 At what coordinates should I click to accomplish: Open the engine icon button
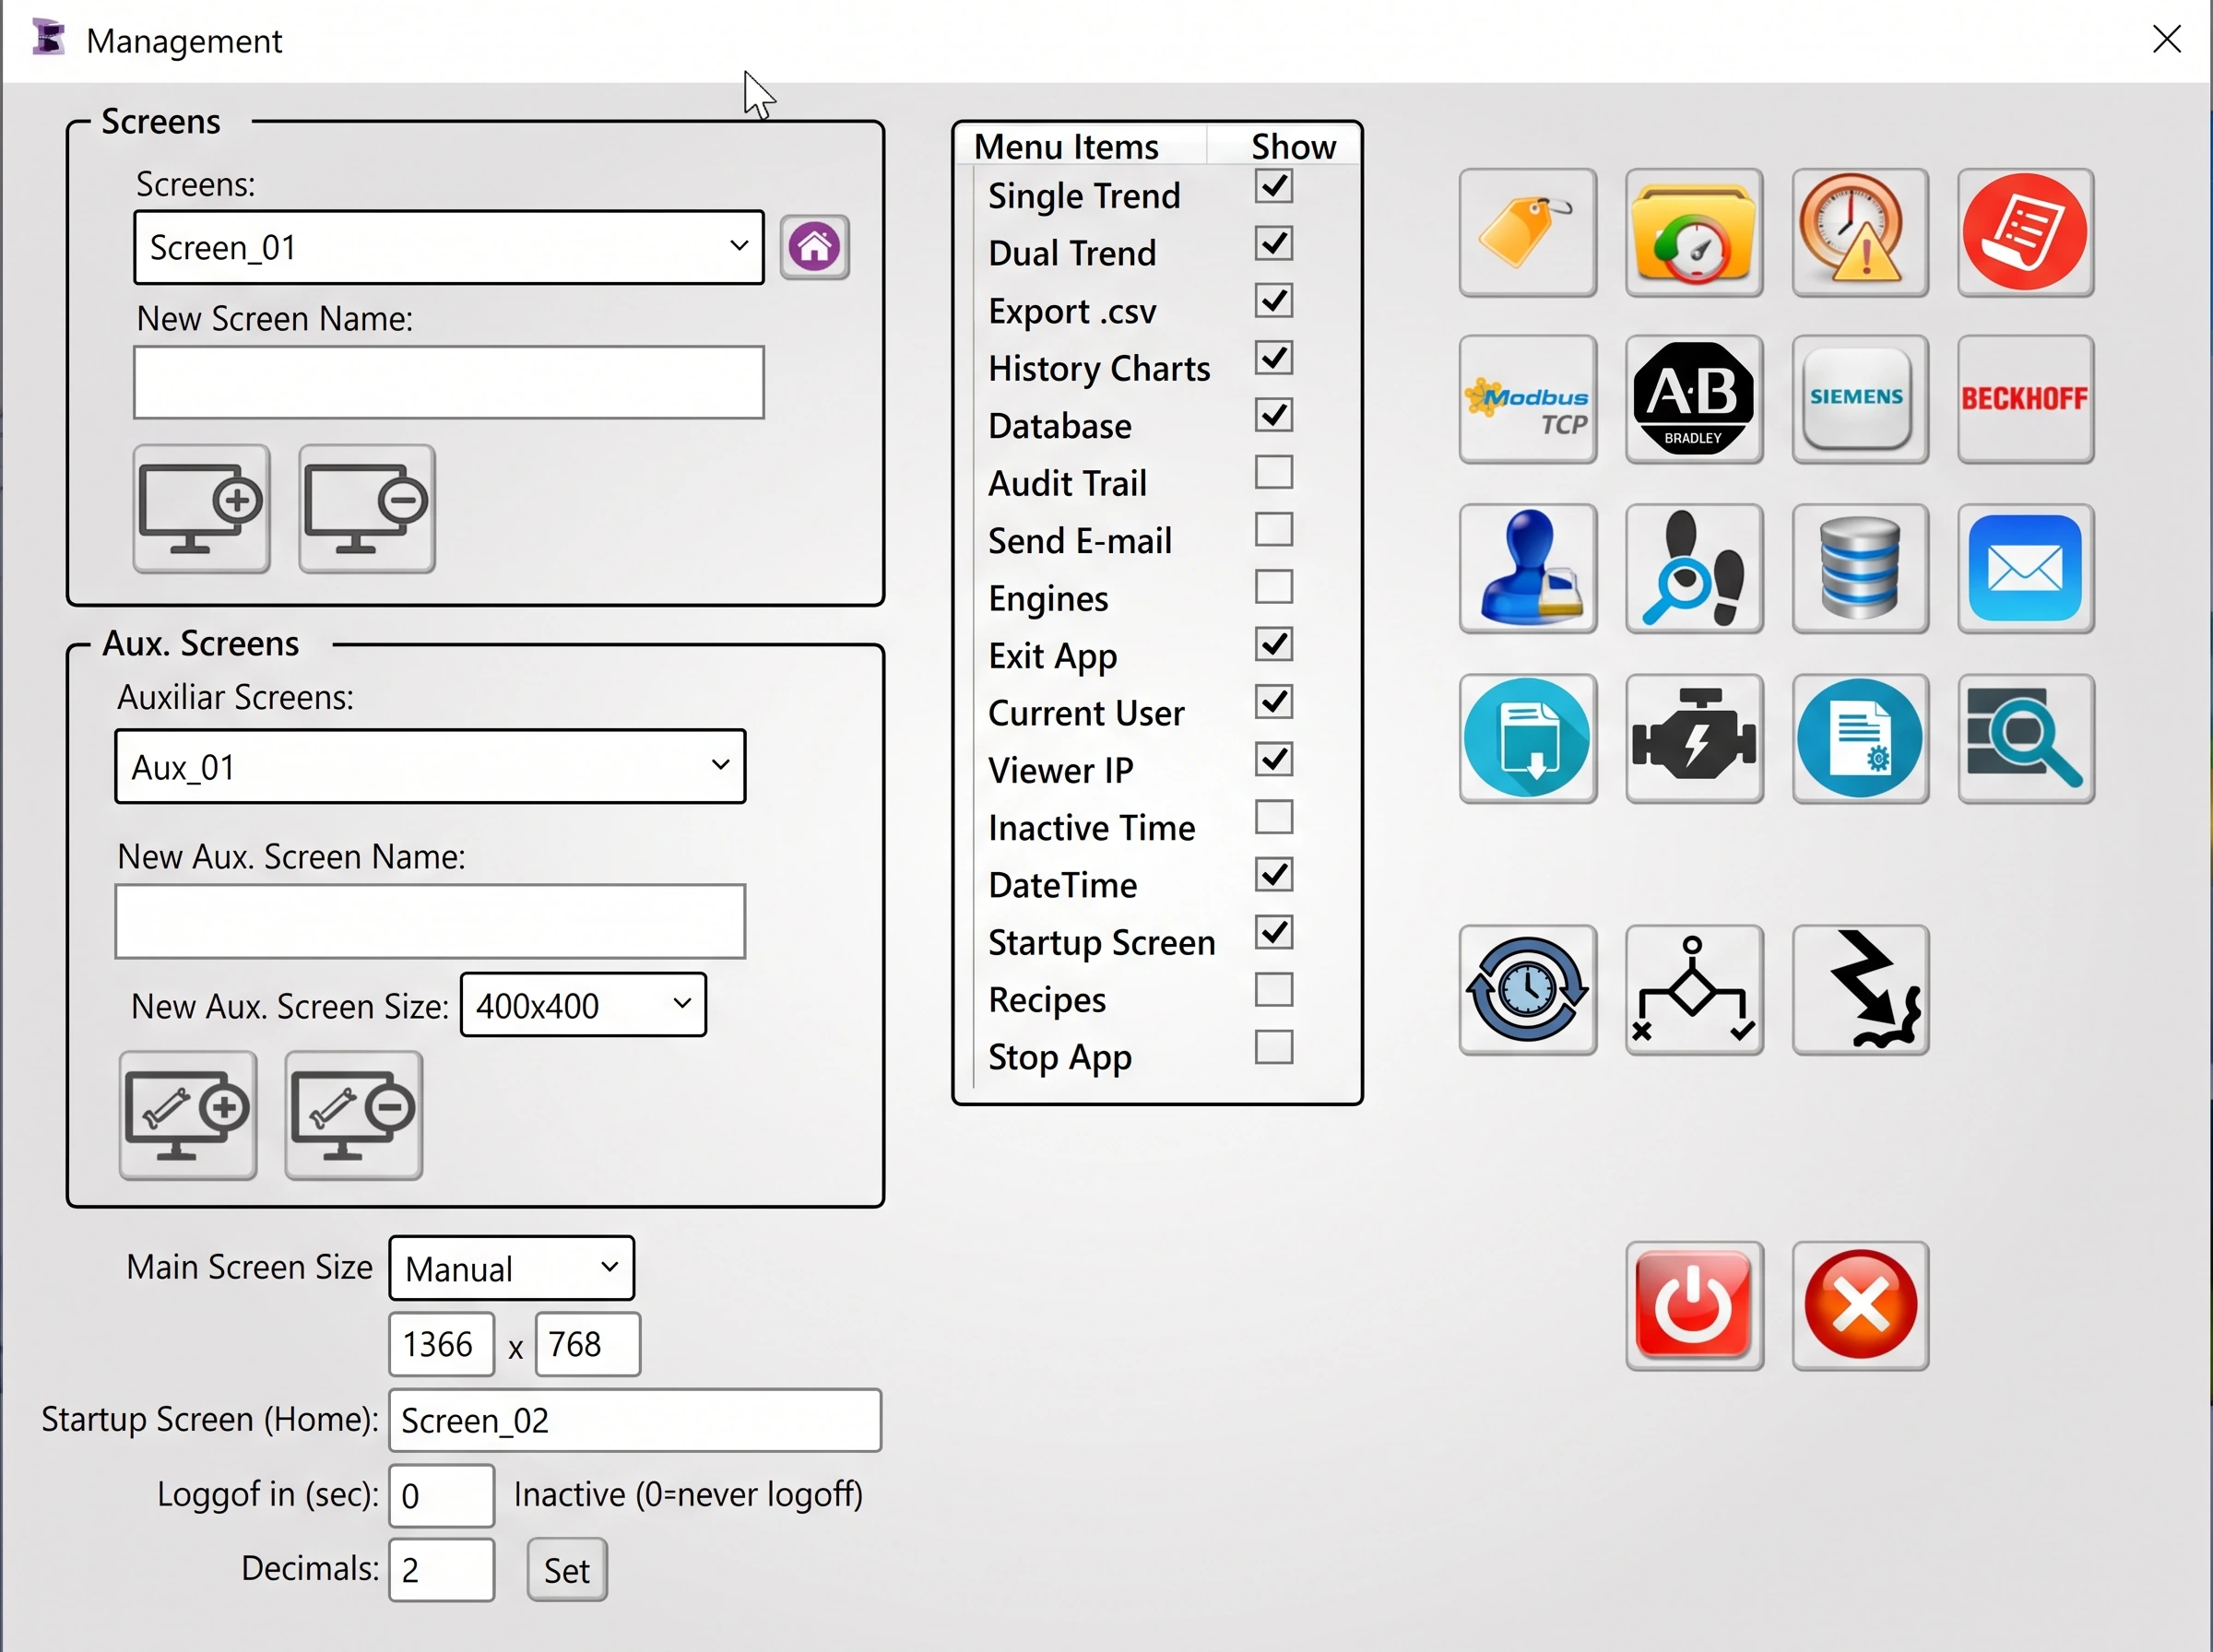[1694, 739]
